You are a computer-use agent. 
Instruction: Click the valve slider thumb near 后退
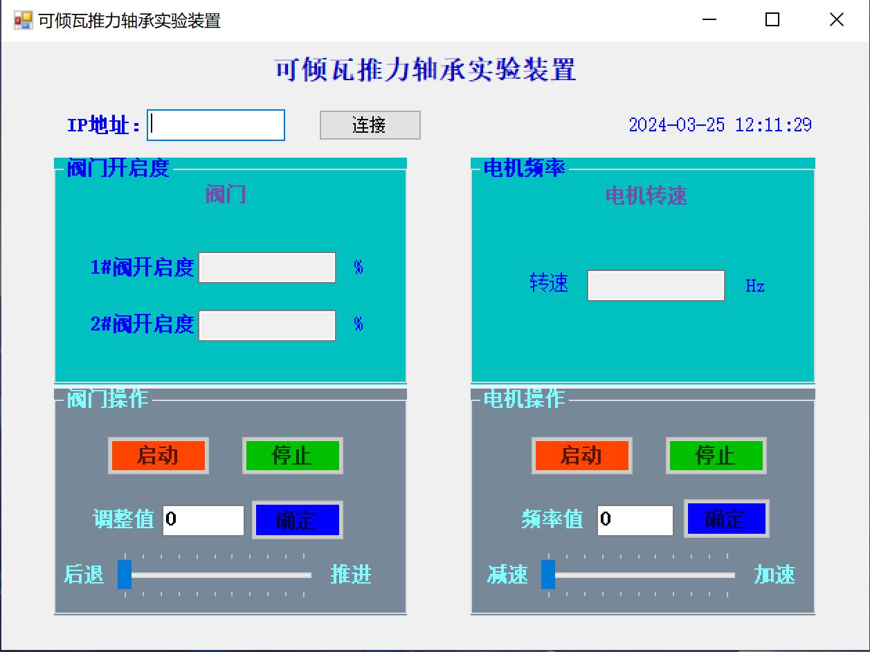coord(125,575)
